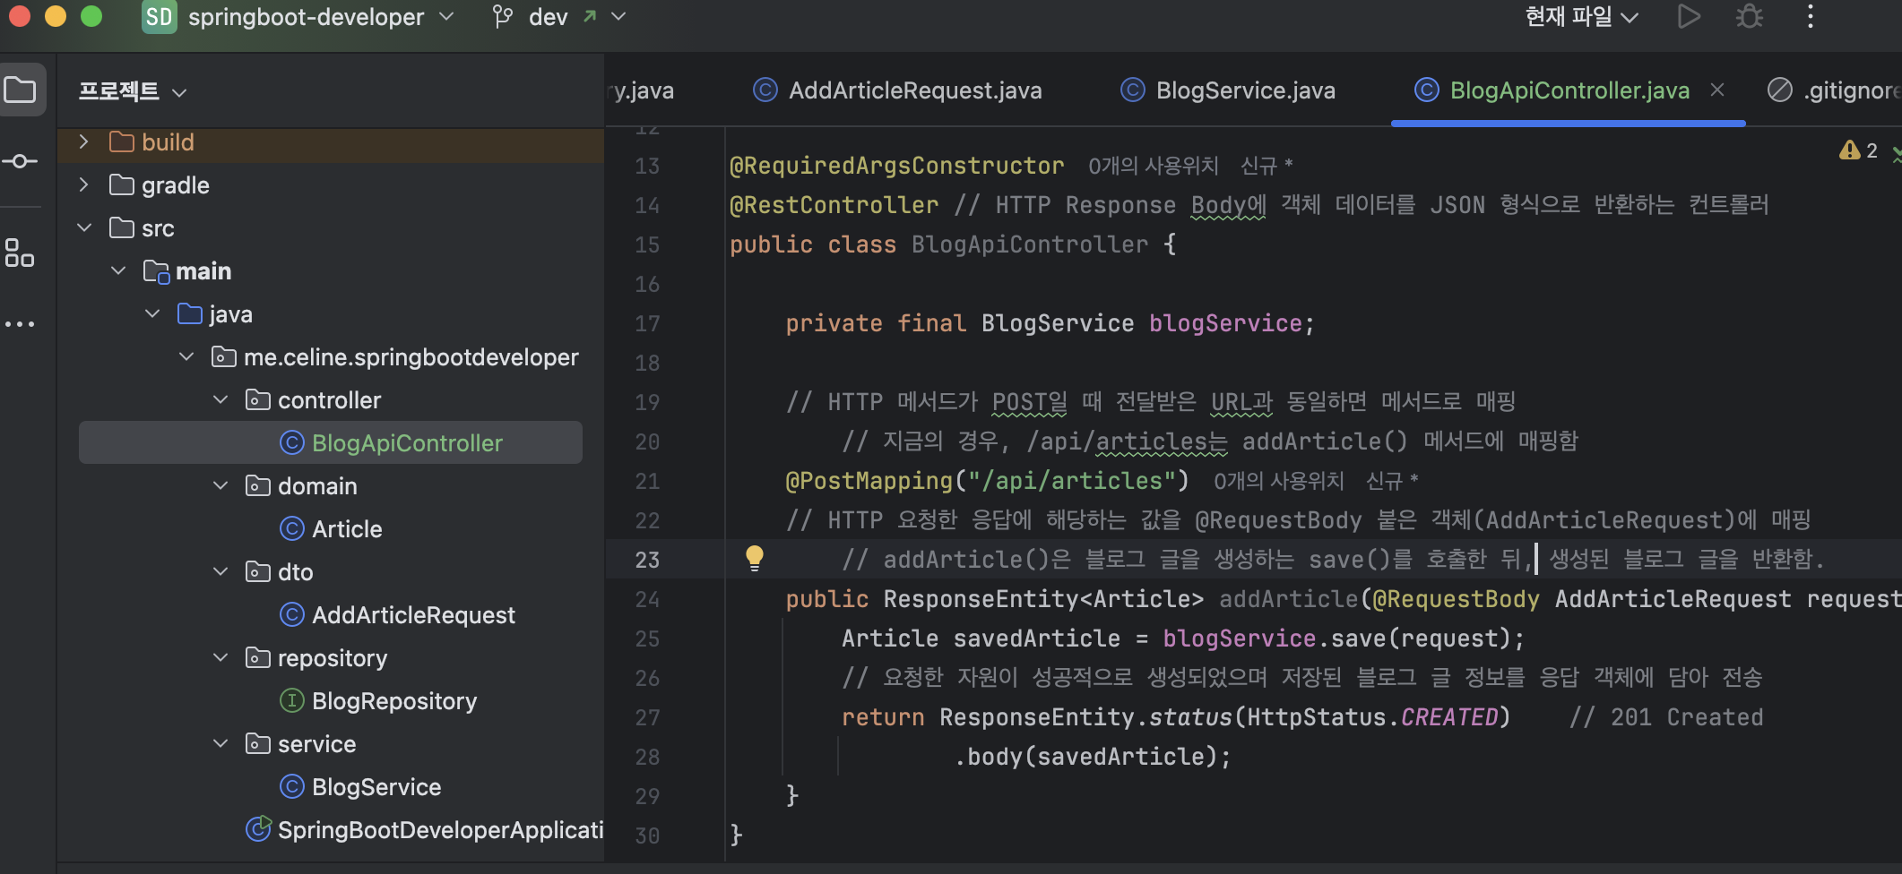Open the Structure tool window icon
1902x874 pixels.
pos(19,253)
